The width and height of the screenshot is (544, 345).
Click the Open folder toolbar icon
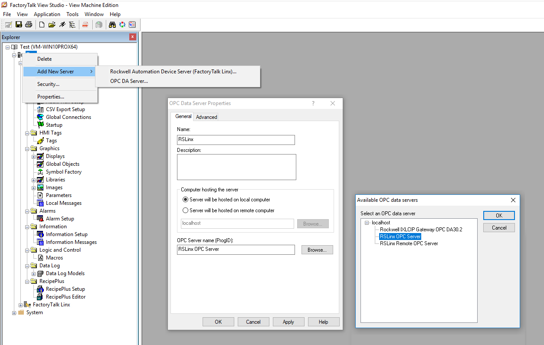[x=52, y=25]
